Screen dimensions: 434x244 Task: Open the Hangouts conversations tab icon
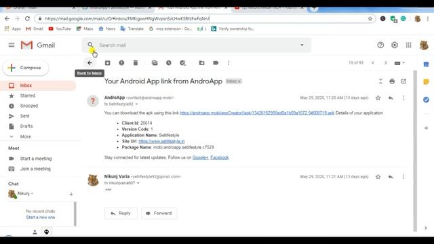point(47,232)
